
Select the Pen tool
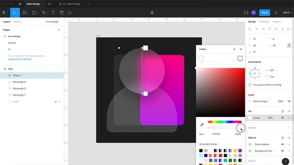(x=44, y=13)
